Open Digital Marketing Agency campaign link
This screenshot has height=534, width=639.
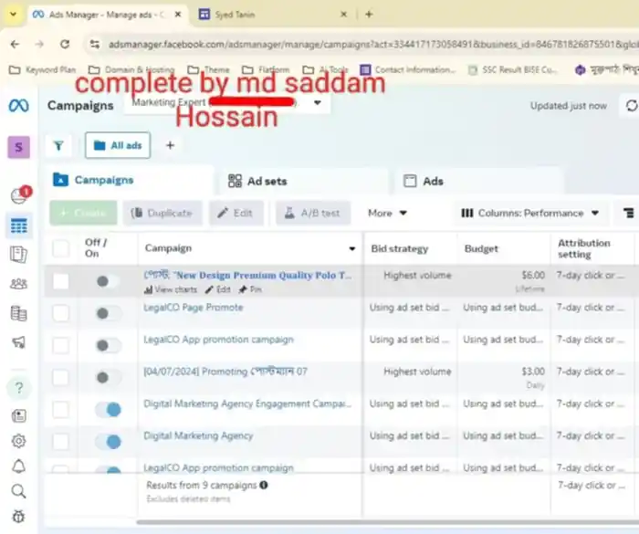[x=198, y=435]
